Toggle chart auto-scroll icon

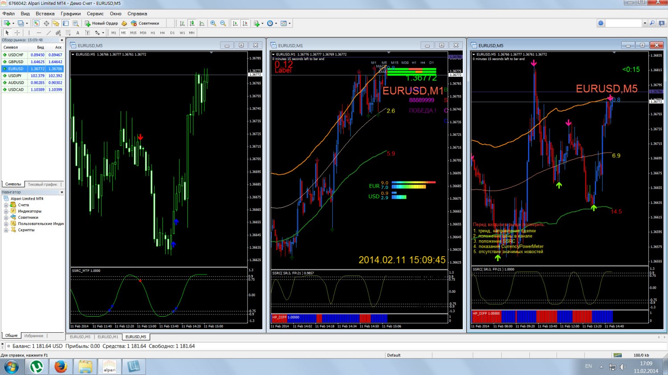coord(235,23)
